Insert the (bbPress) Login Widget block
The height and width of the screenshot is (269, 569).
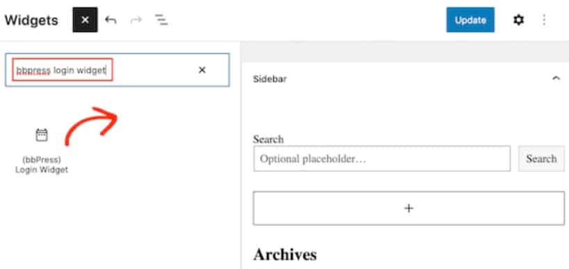42,151
